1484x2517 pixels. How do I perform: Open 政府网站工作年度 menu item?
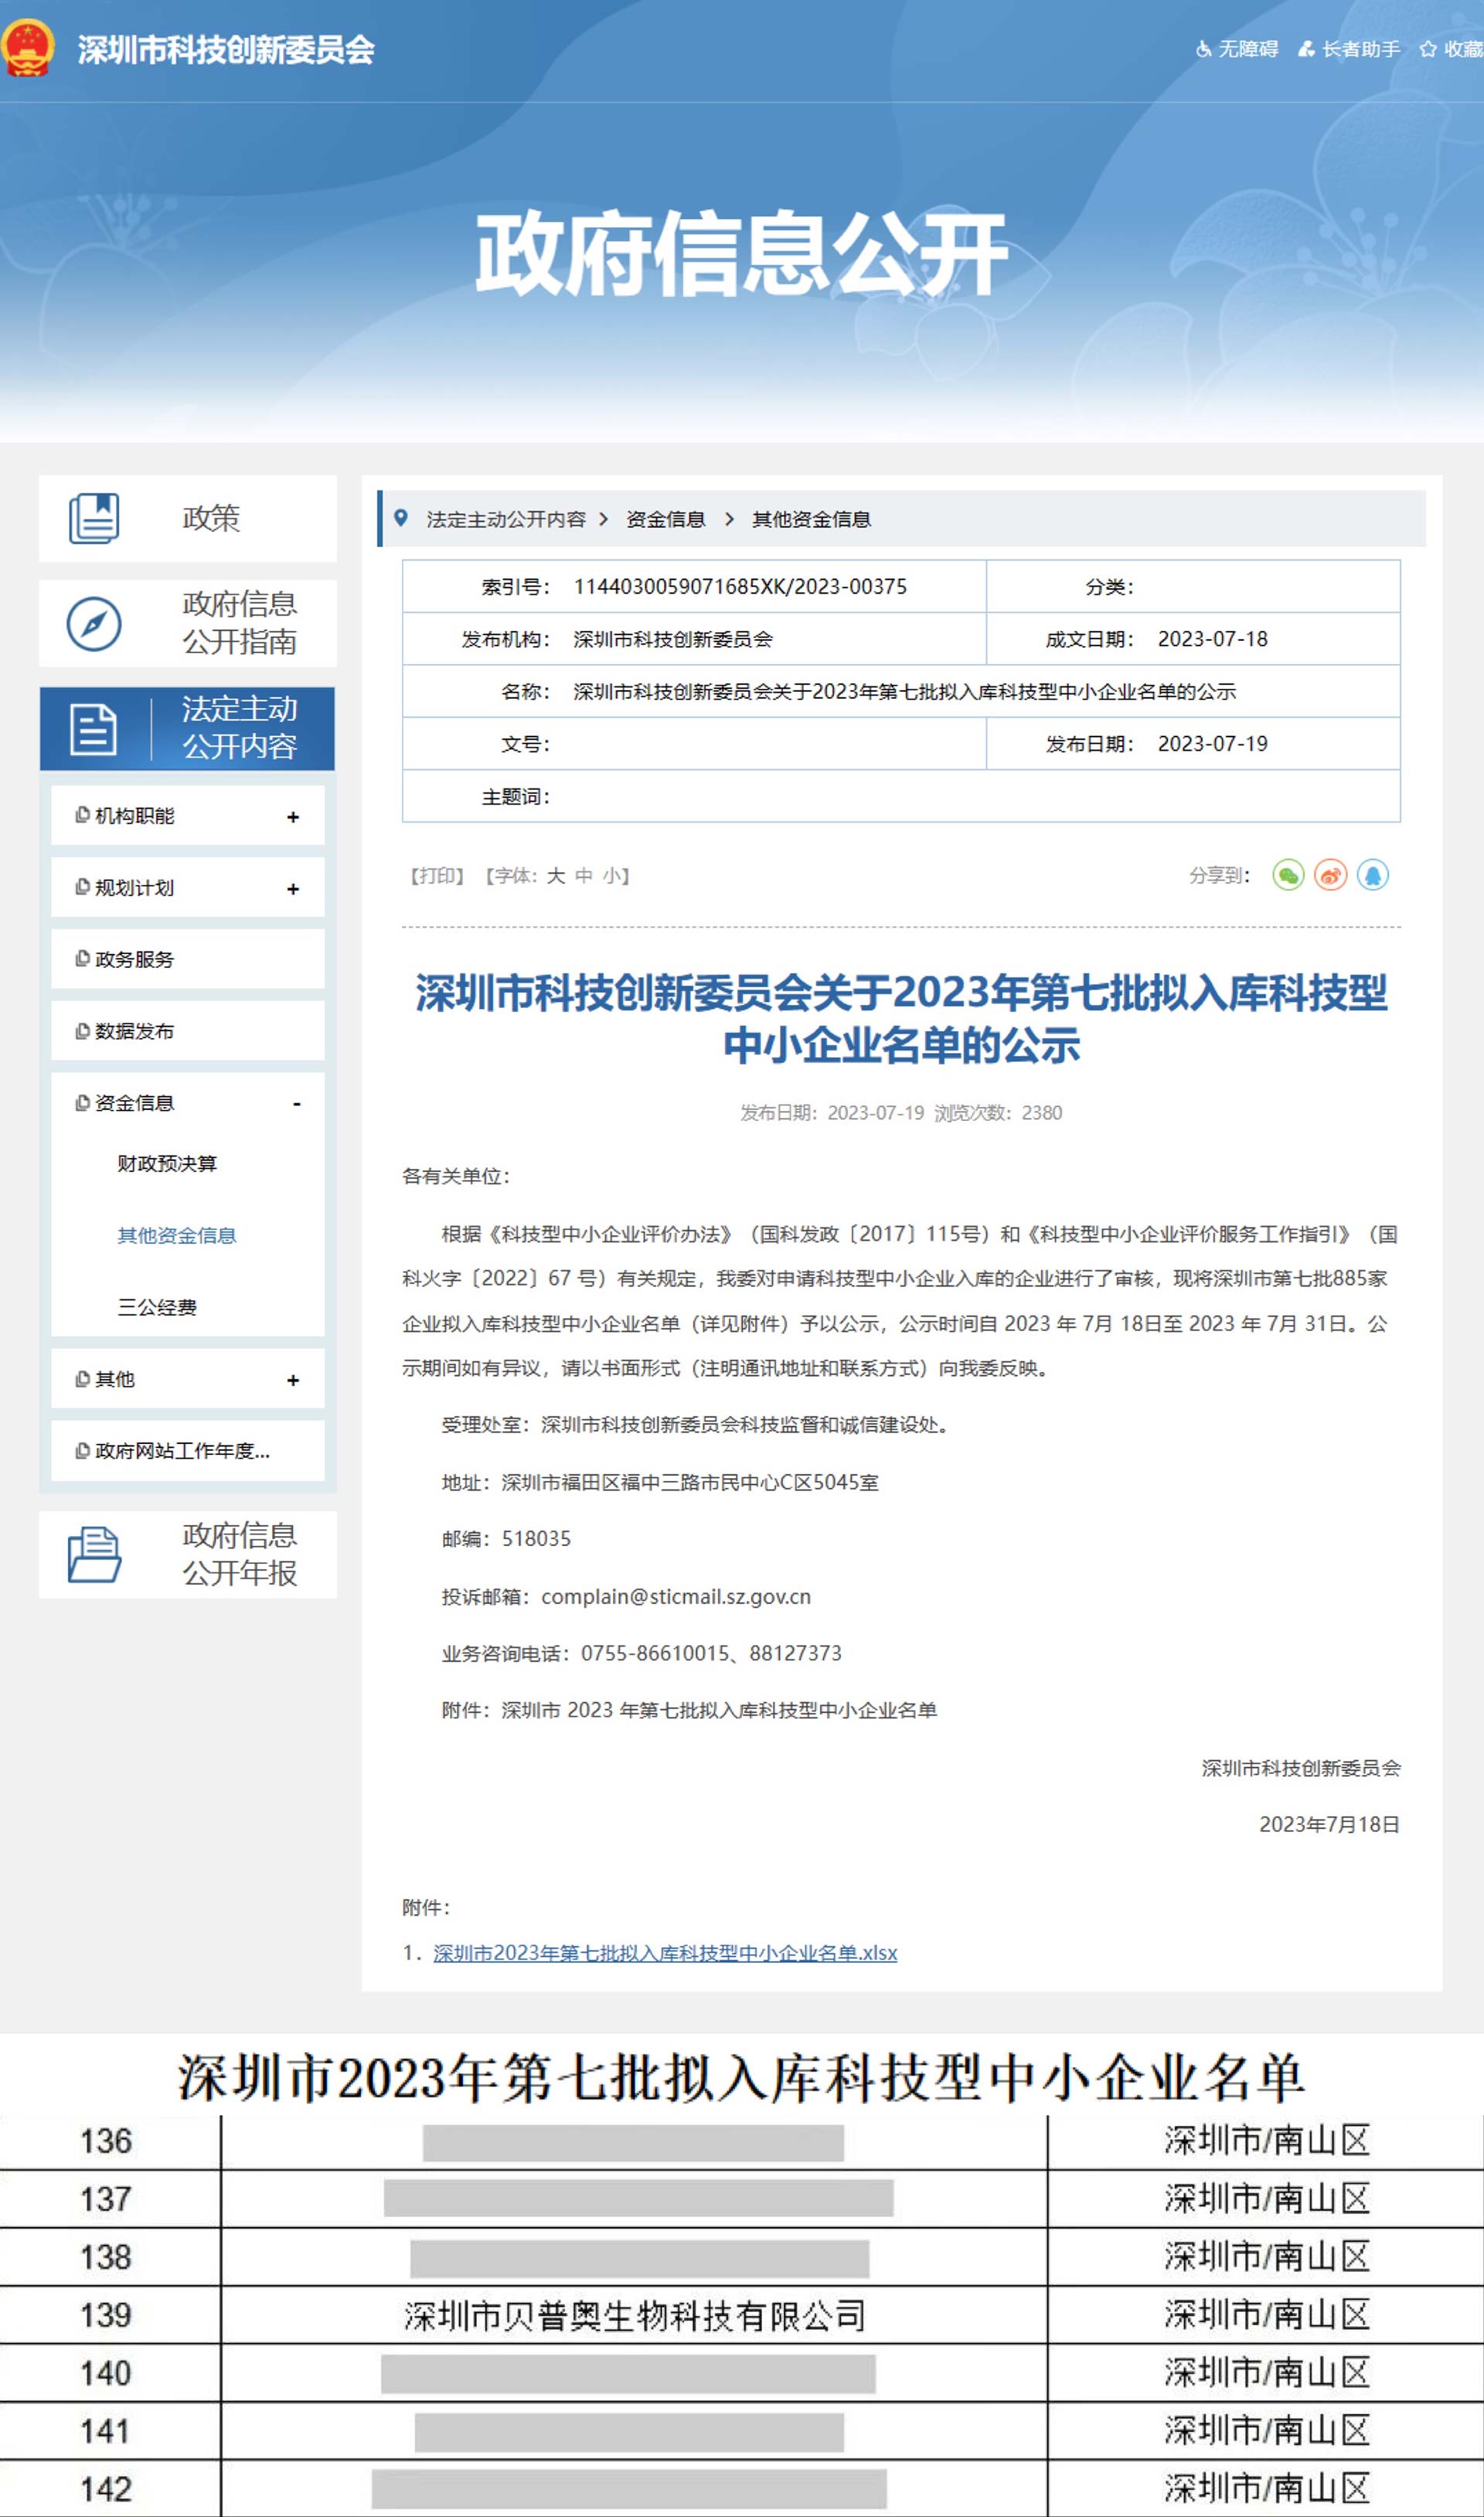(x=188, y=1451)
